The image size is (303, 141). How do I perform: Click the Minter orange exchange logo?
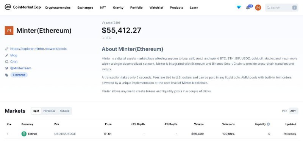click(9, 31)
